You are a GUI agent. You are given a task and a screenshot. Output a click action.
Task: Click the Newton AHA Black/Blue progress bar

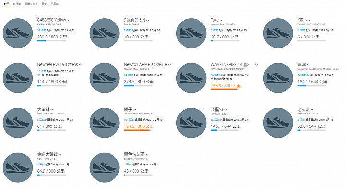138,86
